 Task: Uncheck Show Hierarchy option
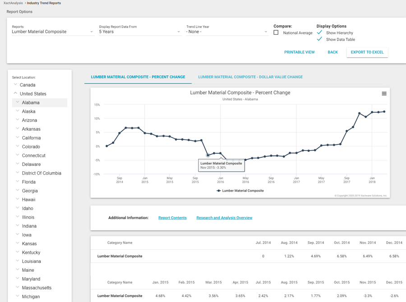click(319, 32)
